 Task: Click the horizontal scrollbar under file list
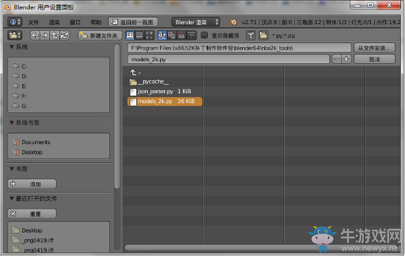click(262, 248)
